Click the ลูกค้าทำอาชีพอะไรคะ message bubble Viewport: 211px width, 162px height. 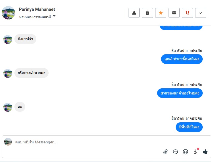coord(182,59)
